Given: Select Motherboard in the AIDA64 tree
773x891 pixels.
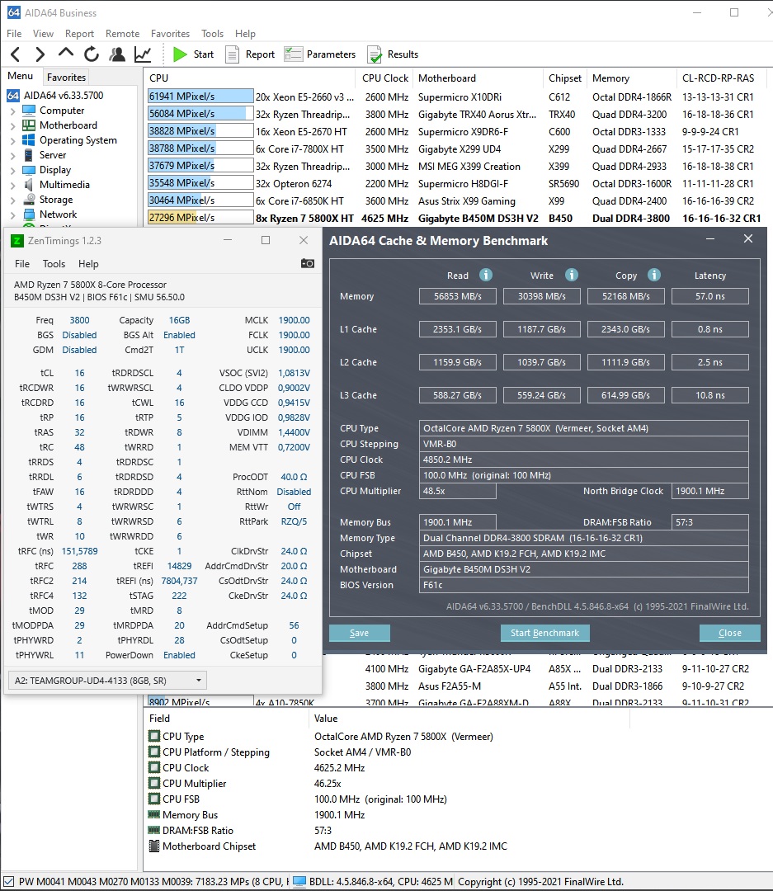Looking at the screenshot, I should (x=68, y=125).
